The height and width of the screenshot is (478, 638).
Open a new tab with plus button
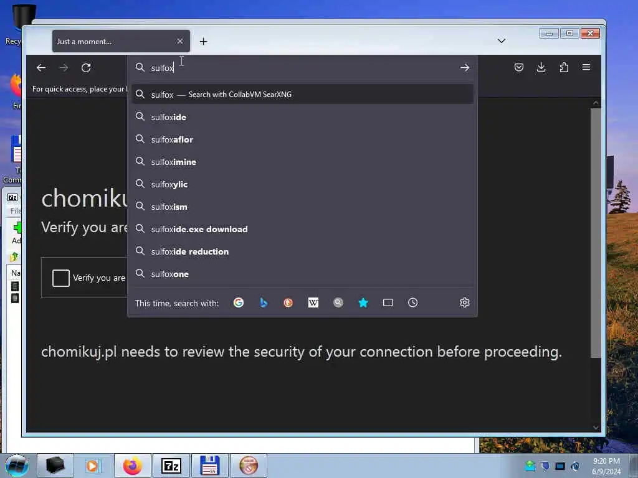(204, 42)
